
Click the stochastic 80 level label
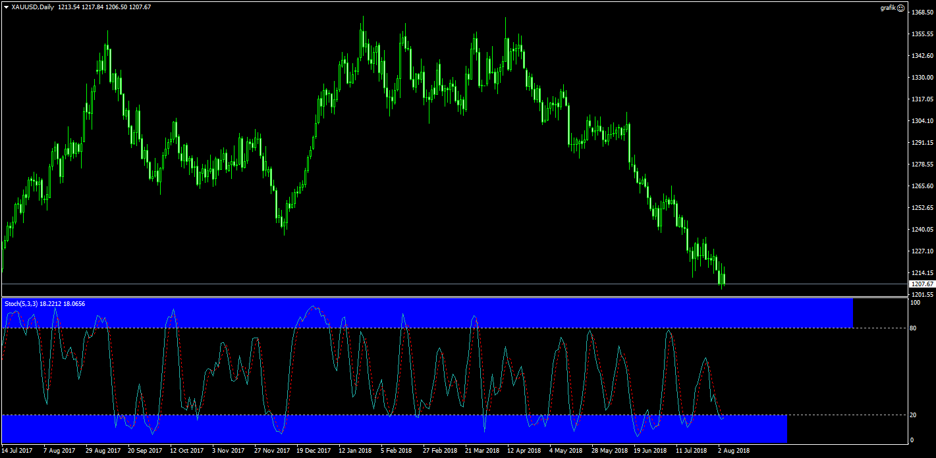(913, 328)
